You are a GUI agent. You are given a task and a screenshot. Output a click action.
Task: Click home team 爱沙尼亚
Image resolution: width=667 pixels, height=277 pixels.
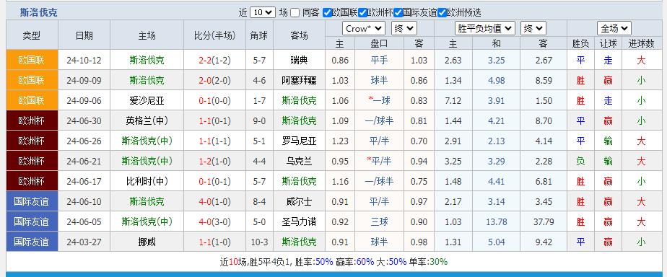[x=147, y=101]
